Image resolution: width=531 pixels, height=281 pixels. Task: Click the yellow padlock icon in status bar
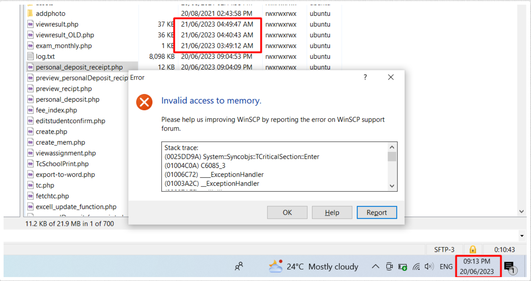click(473, 249)
